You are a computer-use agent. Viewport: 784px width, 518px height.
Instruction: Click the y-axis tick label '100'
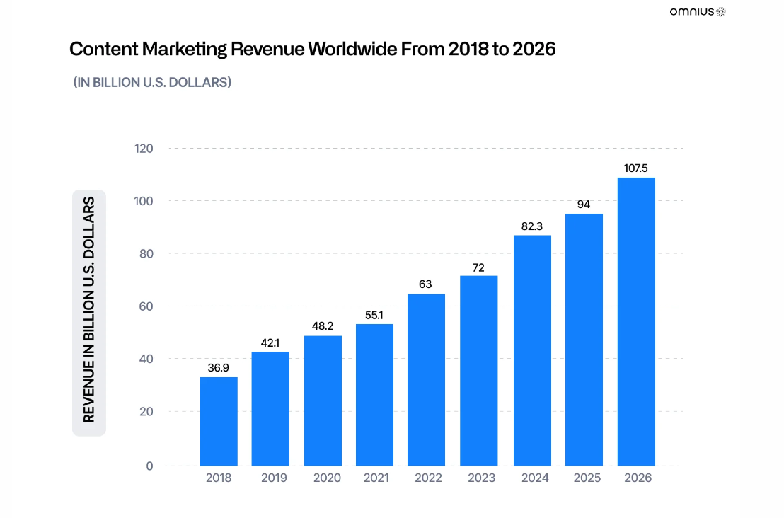(144, 201)
